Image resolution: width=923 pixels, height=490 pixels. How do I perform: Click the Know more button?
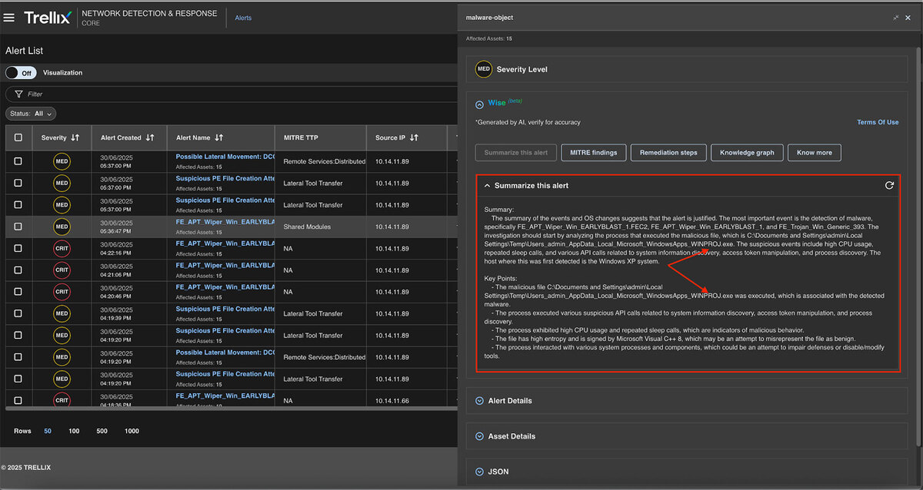coord(815,152)
